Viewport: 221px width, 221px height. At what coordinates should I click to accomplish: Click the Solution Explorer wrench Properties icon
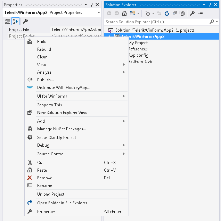(x=193, y=13)
